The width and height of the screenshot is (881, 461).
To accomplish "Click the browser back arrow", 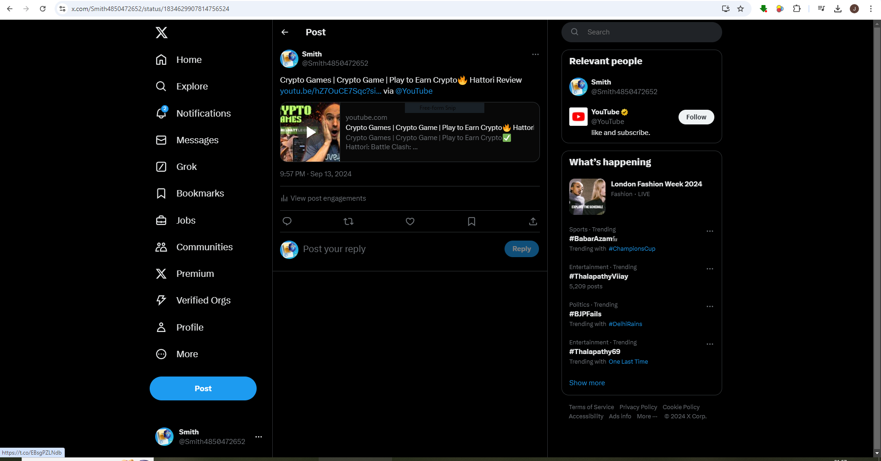I will [10, 9].
